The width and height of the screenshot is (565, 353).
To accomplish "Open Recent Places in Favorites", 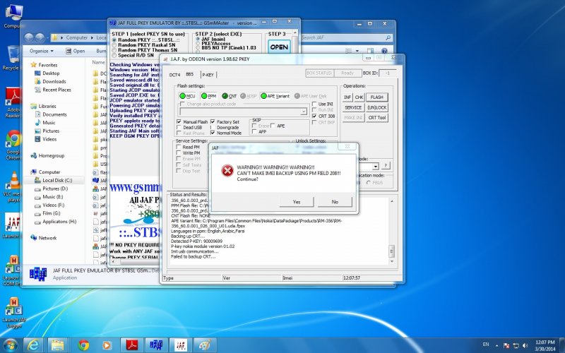I will tap(56, 90).
